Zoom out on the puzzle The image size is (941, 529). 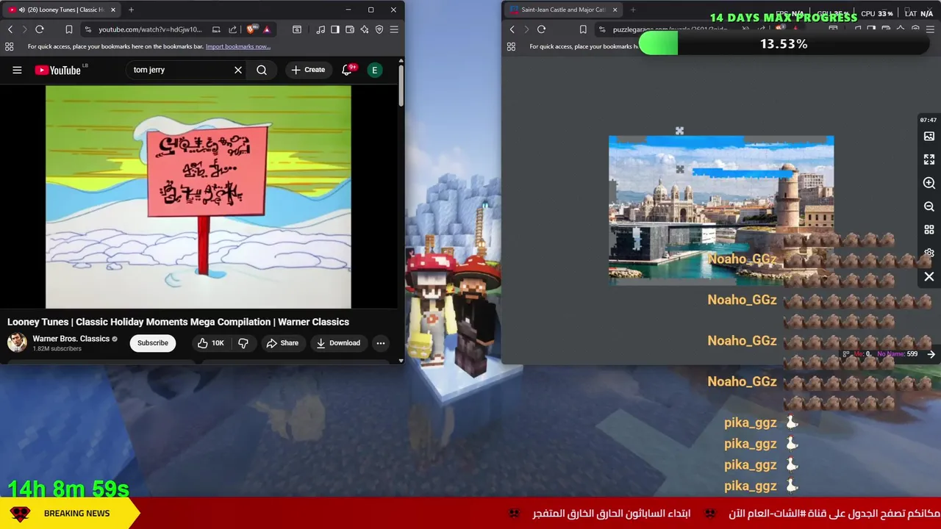tap(929, 206)
